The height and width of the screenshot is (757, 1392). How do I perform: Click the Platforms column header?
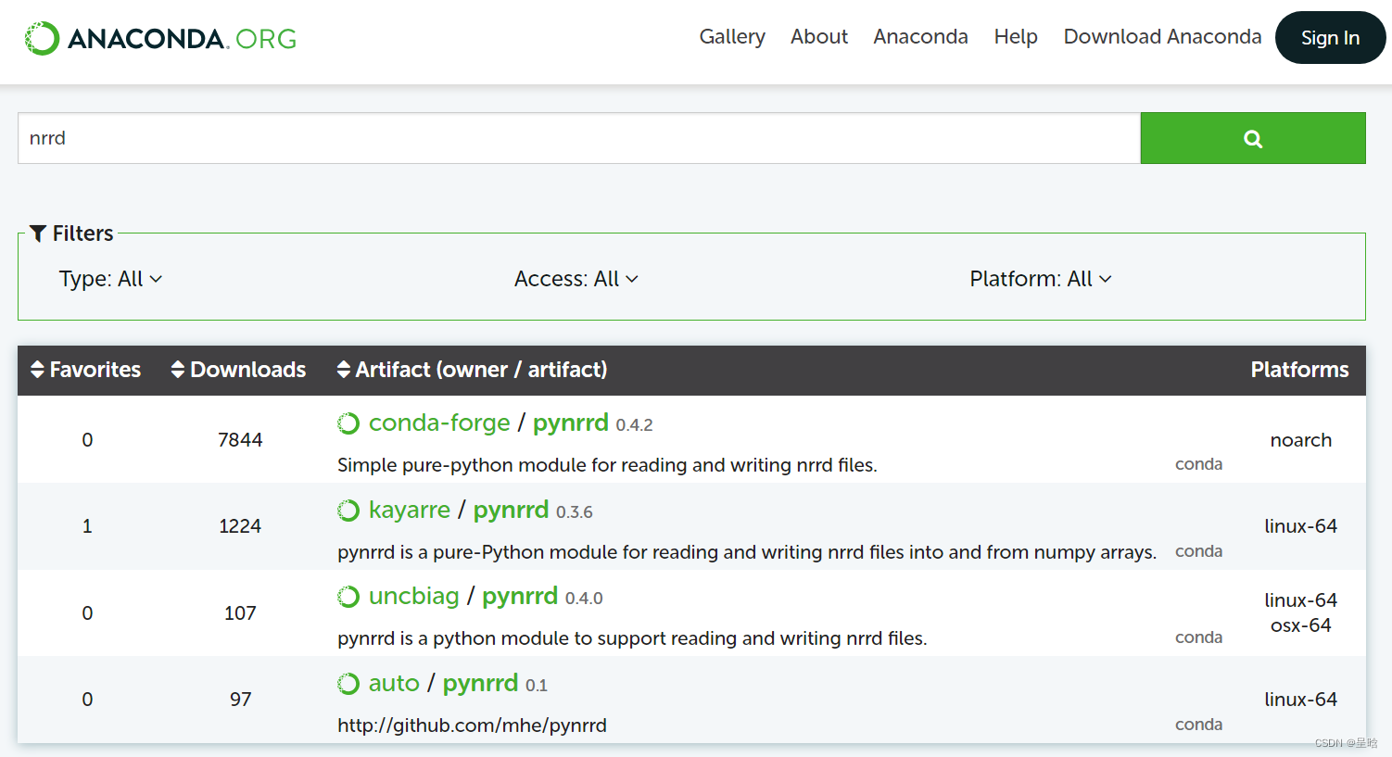1299,370
